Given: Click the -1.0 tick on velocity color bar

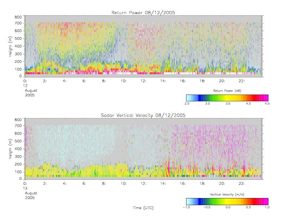Looking at the screenshot, I should pos(186,207).
